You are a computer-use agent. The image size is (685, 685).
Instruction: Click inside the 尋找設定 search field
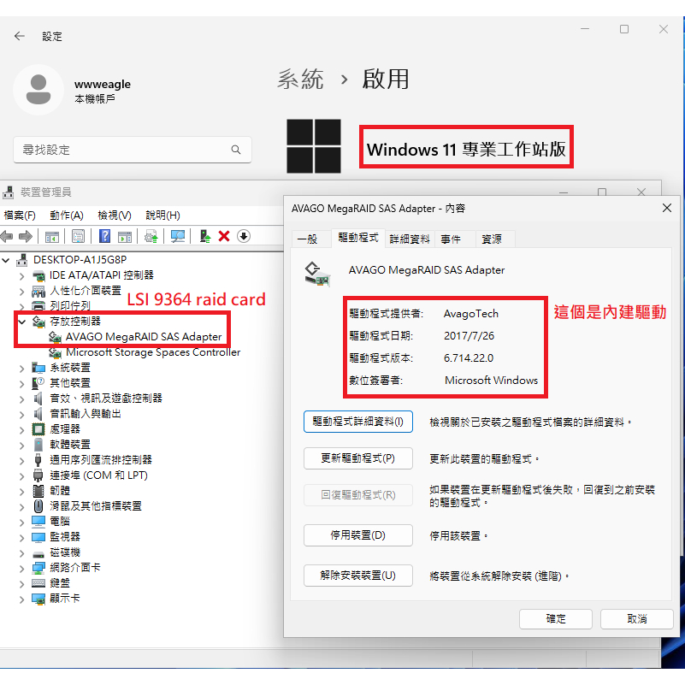coord(120,150)
